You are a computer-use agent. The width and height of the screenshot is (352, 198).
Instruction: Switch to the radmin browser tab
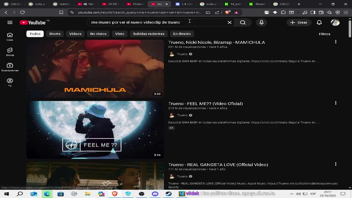point(62,4)
